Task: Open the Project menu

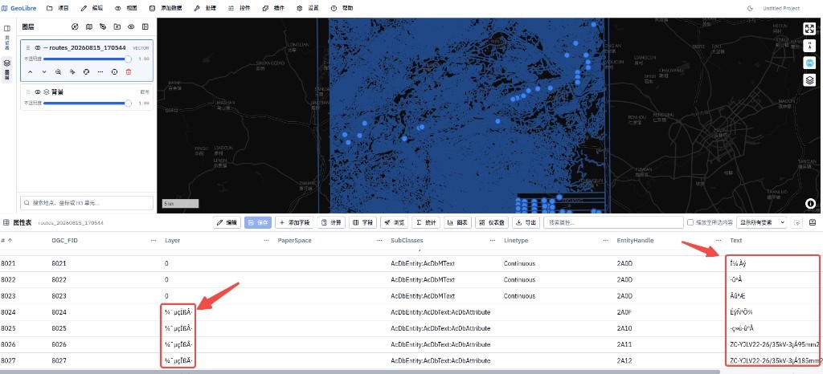Action: point(58,8)
